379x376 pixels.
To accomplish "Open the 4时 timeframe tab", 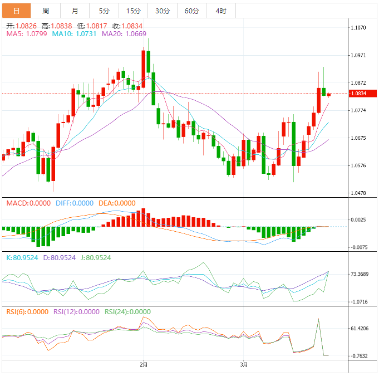I will pos(220,11).
